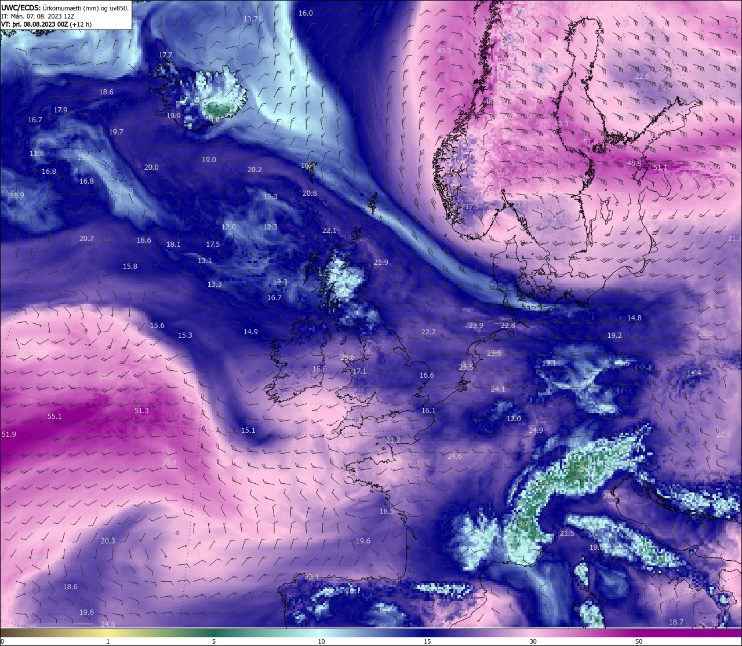Click the 51.9 value at the left edge

coord(9,435)
